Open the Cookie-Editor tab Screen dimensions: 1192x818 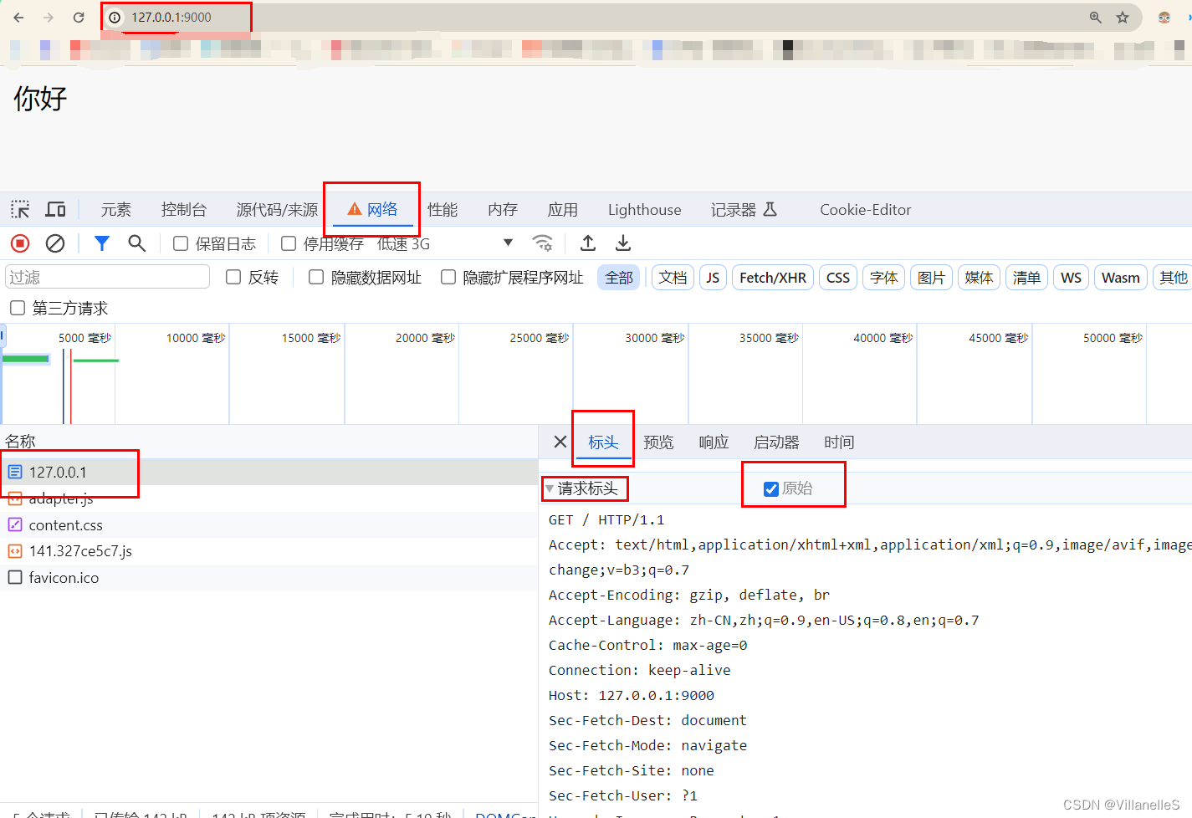coord(866,209)
